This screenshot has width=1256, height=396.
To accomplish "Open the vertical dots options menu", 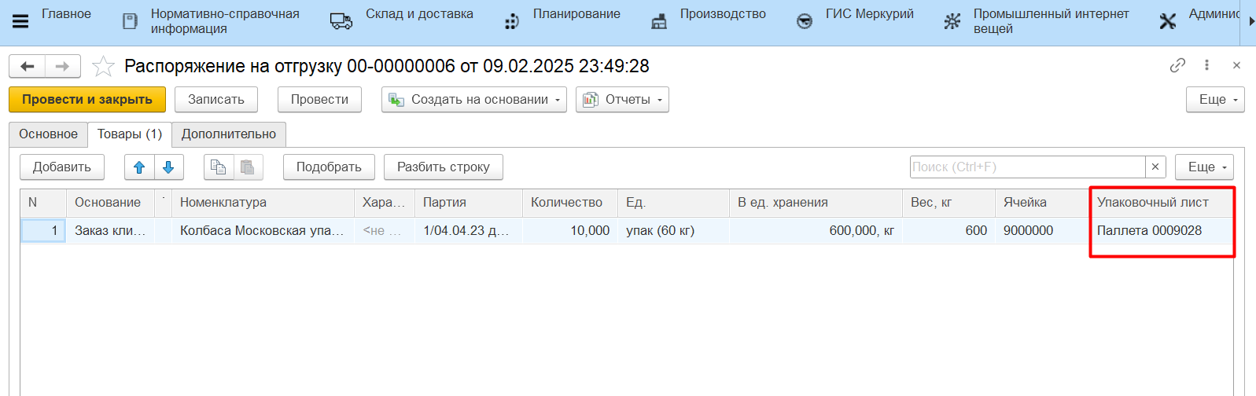I will click(1206, 66).
